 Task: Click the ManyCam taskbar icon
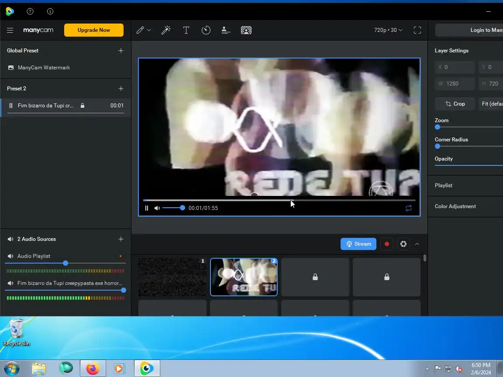[x=147, y=368]
